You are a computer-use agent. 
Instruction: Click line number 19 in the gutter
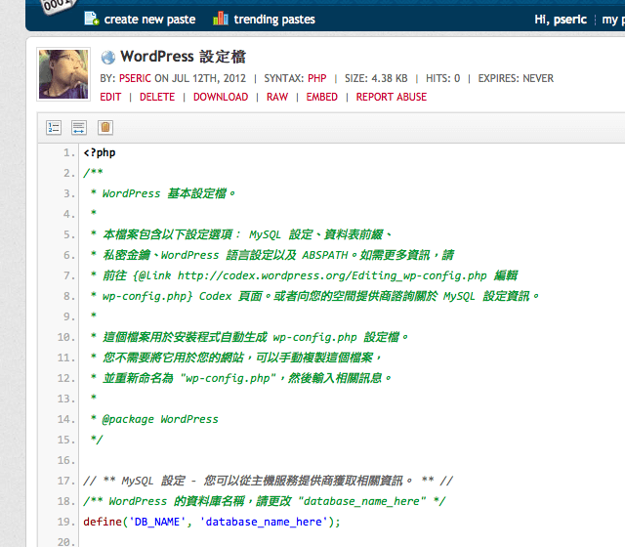[x=66, y=522]
